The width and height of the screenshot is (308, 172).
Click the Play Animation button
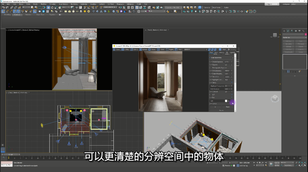(x=260, y=163)
